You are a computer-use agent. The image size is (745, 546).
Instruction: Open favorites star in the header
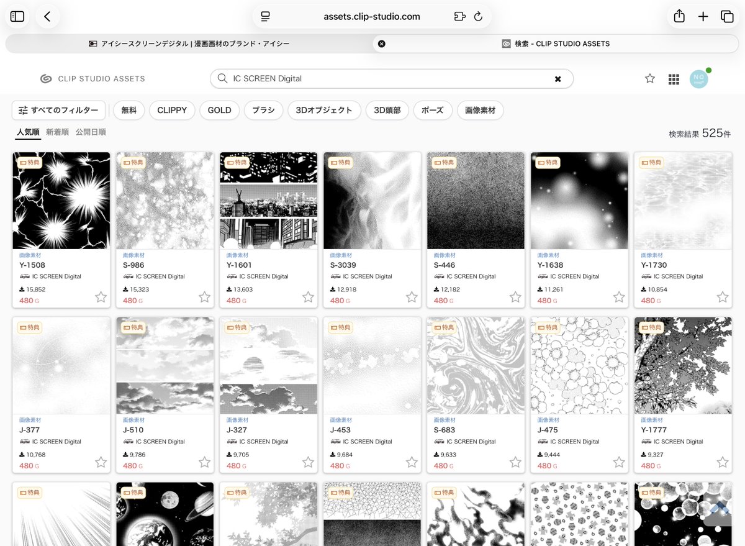650,78
